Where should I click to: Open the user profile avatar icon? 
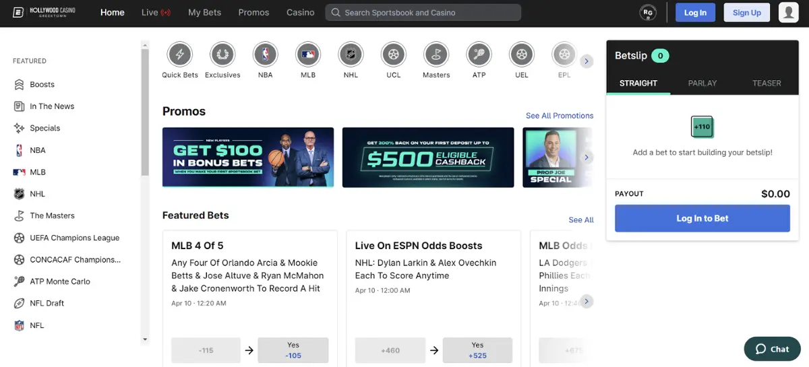[788, 13]
